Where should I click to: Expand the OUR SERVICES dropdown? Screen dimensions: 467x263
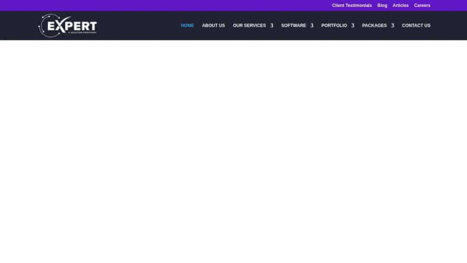[249, 26]
